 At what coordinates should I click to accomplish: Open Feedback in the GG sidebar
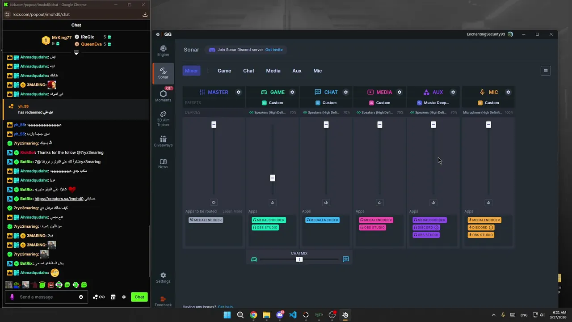point(163,301)
